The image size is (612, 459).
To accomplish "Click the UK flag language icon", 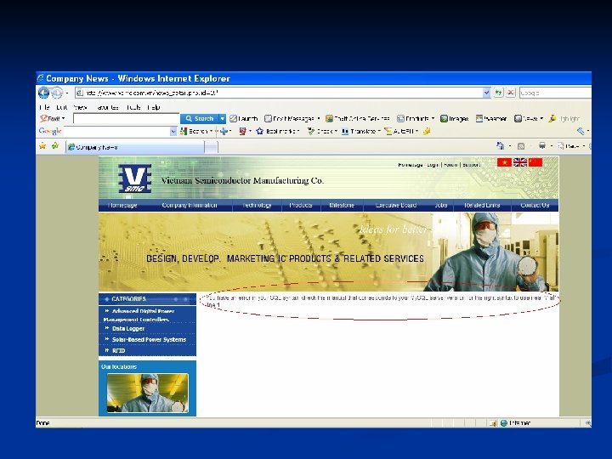I will pyautogui.click(x=520, y=162).
